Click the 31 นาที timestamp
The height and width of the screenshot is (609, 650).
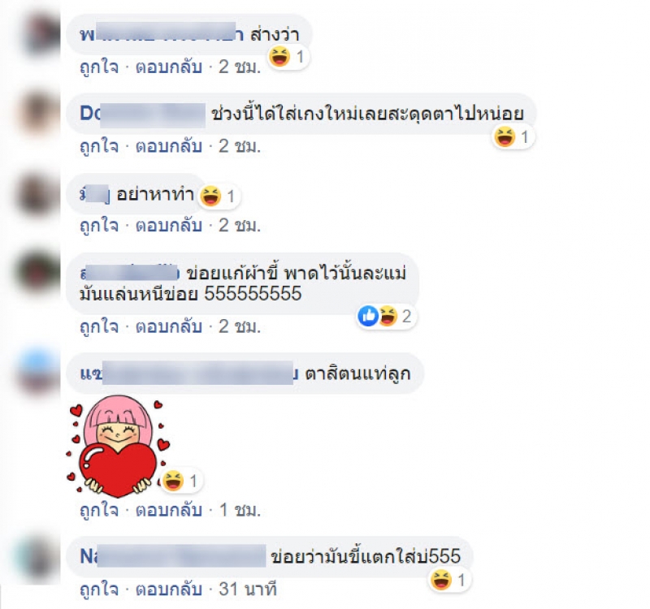pyautogui.click(x=248, y=590)
